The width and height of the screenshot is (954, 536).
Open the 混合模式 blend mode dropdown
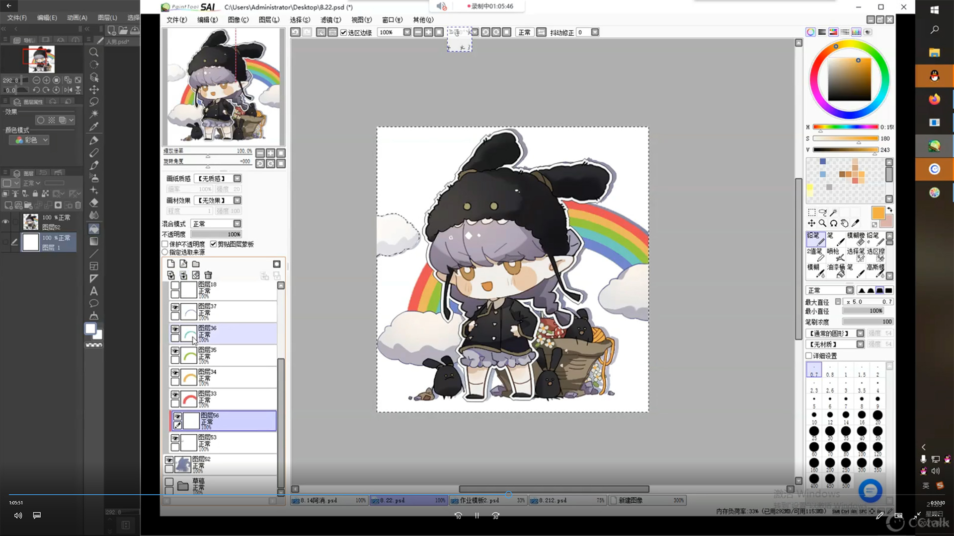point(238,224)
